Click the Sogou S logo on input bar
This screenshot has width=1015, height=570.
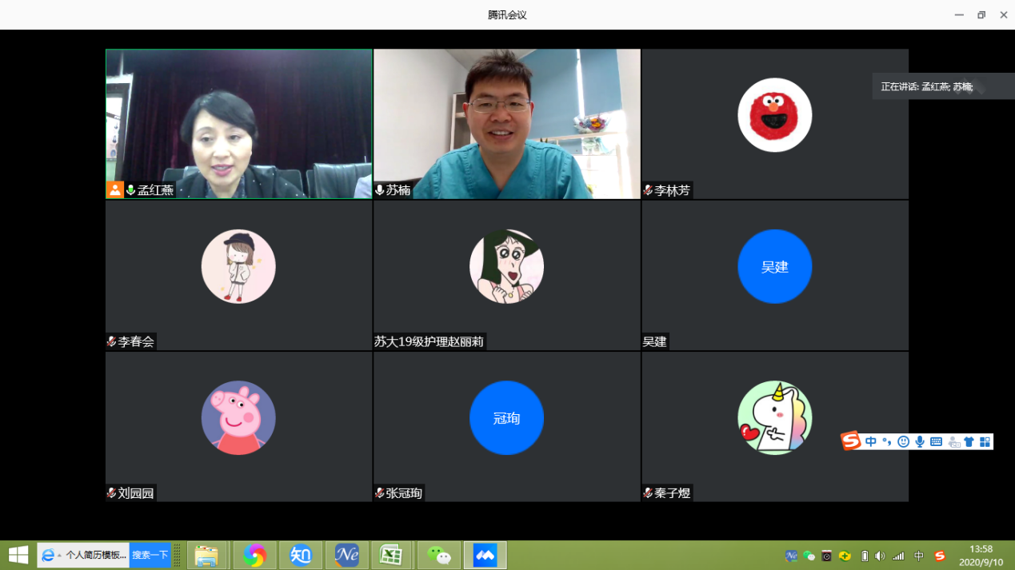(850, 441)
